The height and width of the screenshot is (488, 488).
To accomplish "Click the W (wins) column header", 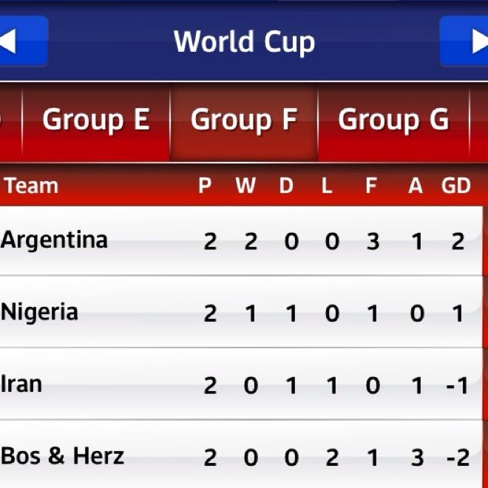I will 245,186.
